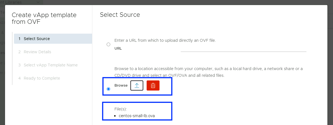Click the upload file arrow icon
The width and height of the screenshot is (333, 125).
(137, 85)
